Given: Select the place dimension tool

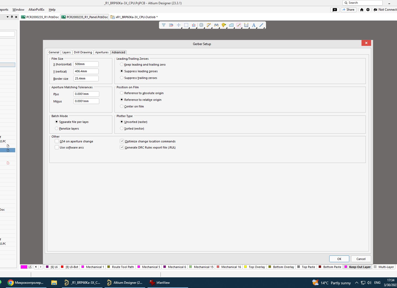Looking at the screenshot, I should tap(246, 25).
